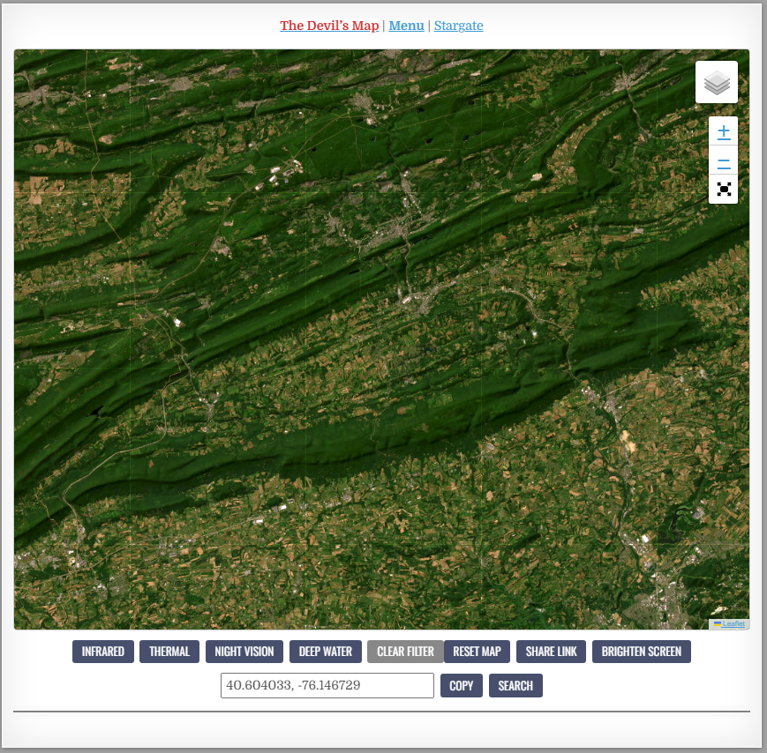The width and height of the screenshot is (767, 753).
Task: Go to the Stargate link
Action: click(x=458, y=26)
